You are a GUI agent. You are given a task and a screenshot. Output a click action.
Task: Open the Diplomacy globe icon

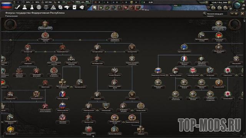pyautogui.click(x=39, y=7)
